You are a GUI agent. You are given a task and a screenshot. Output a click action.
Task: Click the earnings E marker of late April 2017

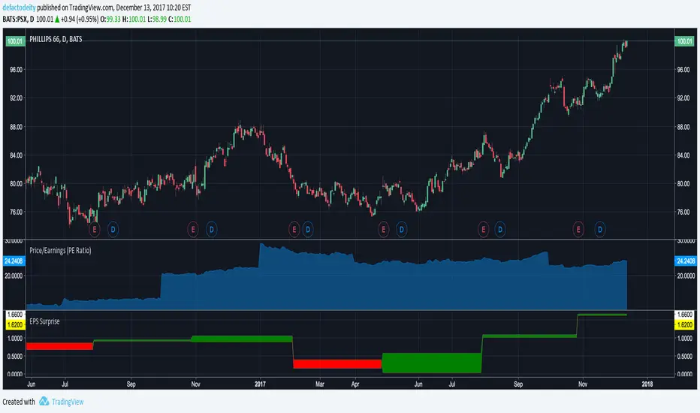pyautogui.click(x=383, y=230)
